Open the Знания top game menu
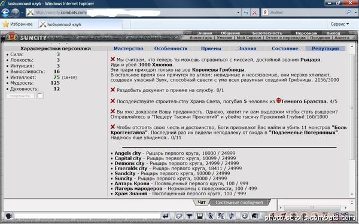 [x=205, y=33]
